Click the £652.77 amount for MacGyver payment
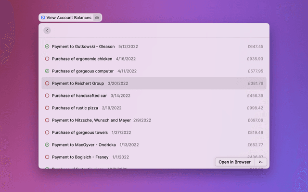Screen dimensions: 308x192 [255, 144]
